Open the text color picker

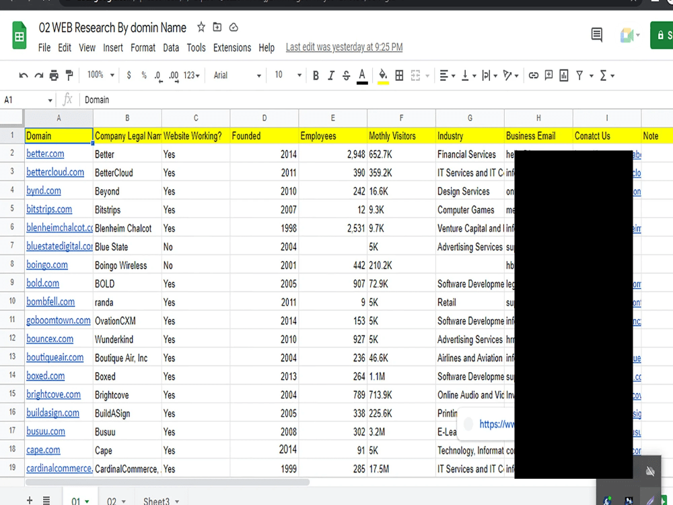coord(362,76)
